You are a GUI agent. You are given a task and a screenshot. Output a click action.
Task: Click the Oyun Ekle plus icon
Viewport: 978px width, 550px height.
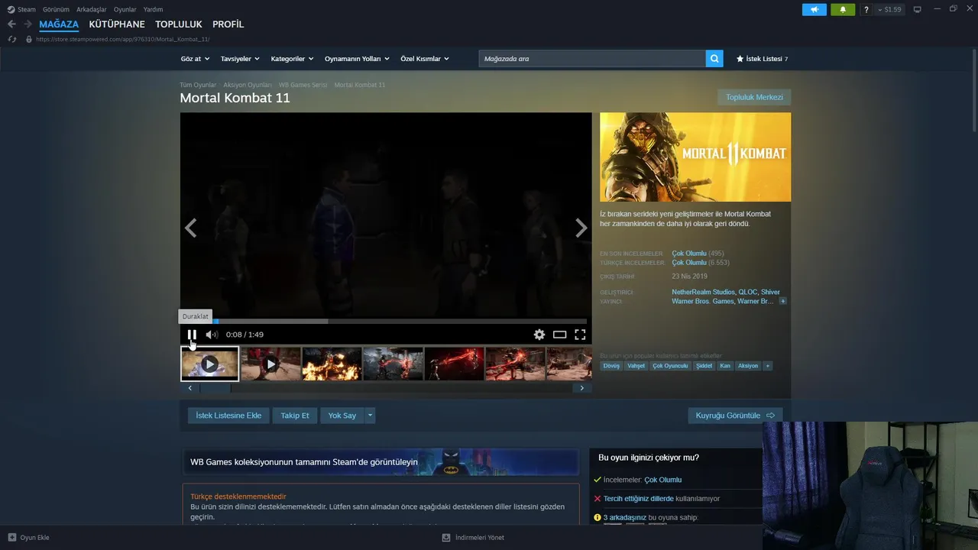12,537
